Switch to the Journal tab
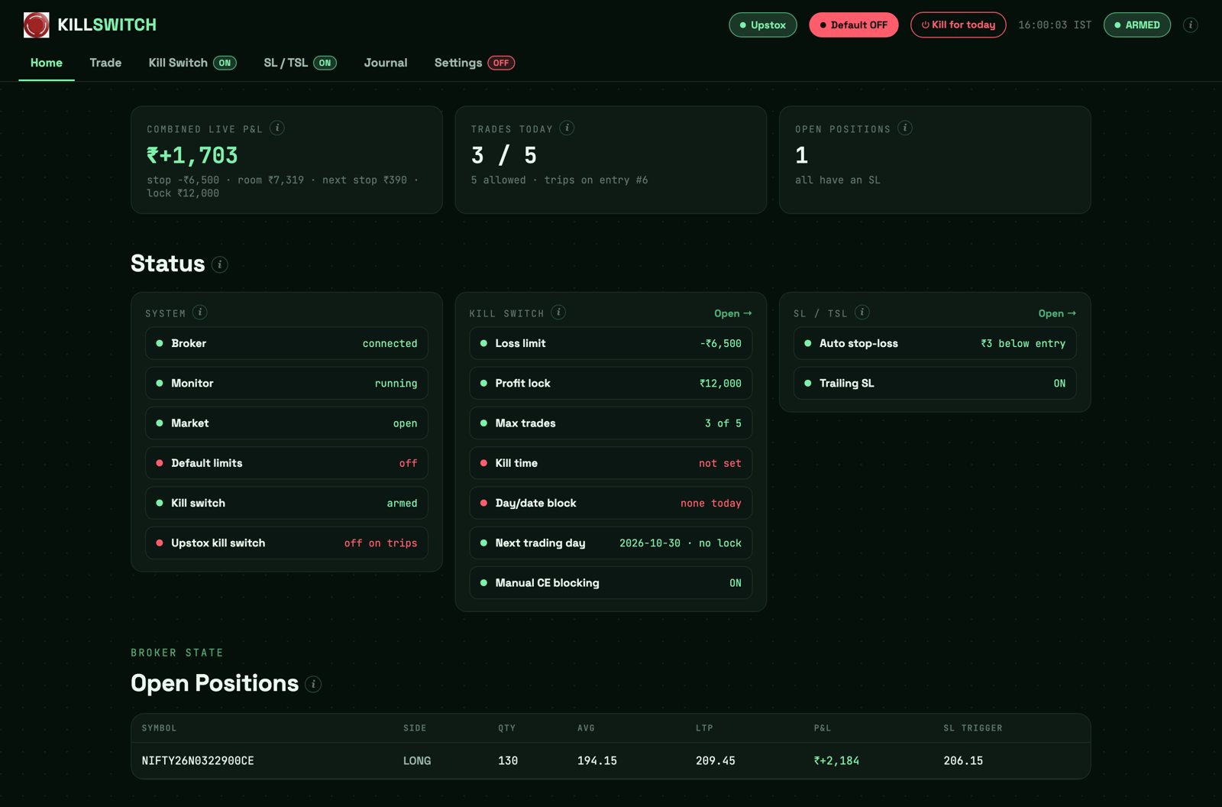1222x807 pixels. point(386,63)
